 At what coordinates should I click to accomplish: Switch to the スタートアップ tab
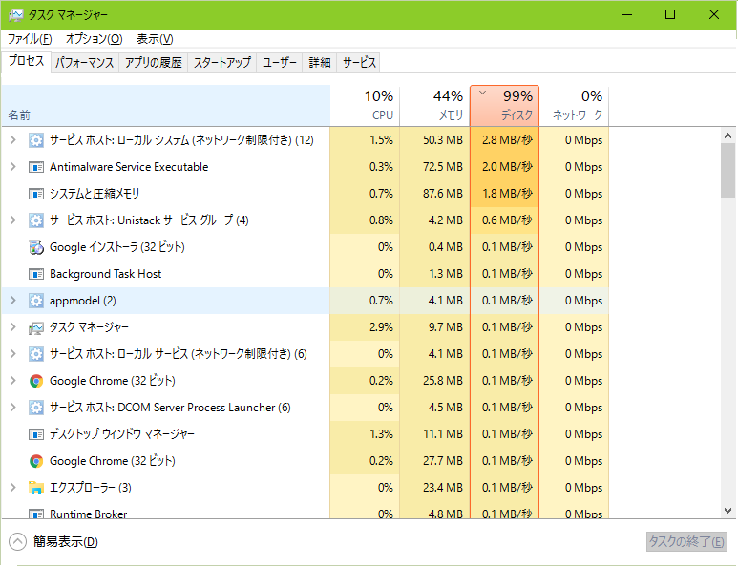(222, 63)
